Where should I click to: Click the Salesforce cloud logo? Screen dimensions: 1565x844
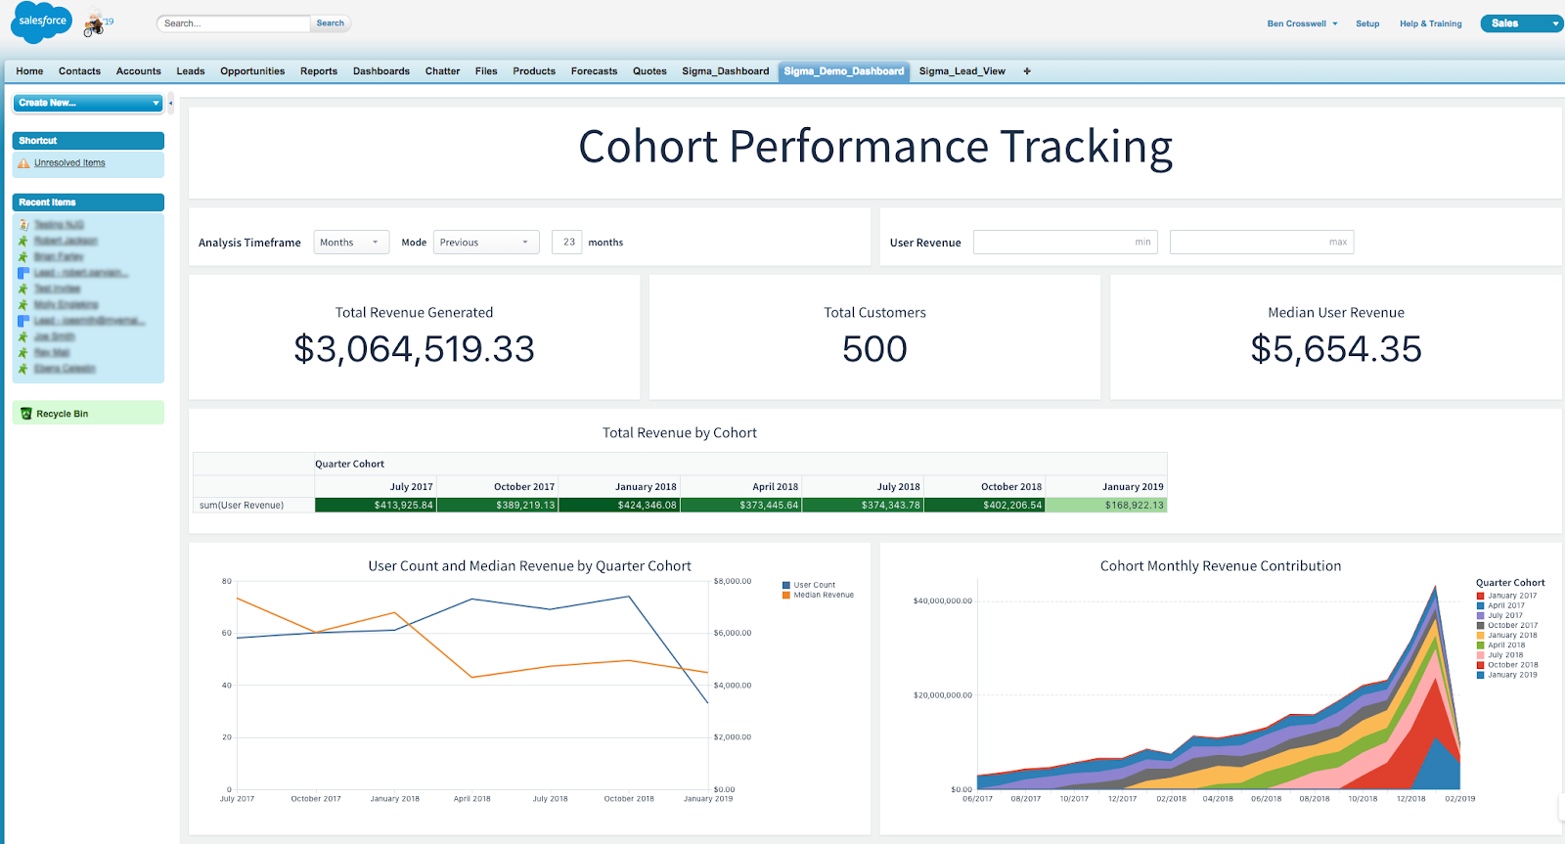(41, 22)
